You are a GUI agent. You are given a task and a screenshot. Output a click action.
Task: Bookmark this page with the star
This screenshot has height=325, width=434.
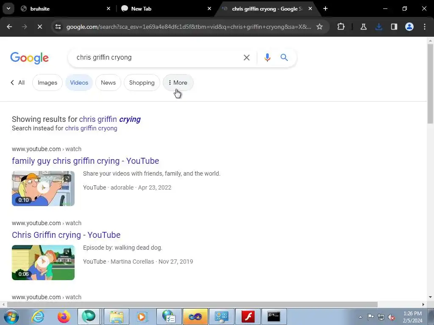point(320,27)
